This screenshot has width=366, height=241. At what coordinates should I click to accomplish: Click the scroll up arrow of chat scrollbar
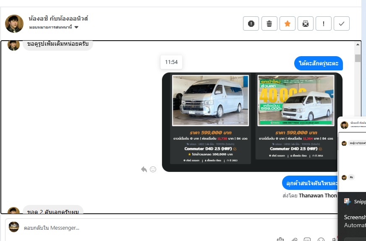click(x=358, y=44)
